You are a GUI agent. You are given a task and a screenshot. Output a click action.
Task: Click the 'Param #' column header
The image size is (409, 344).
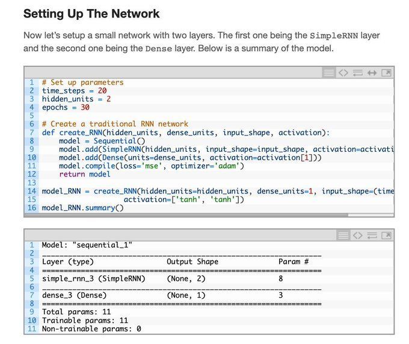point(294,261)
